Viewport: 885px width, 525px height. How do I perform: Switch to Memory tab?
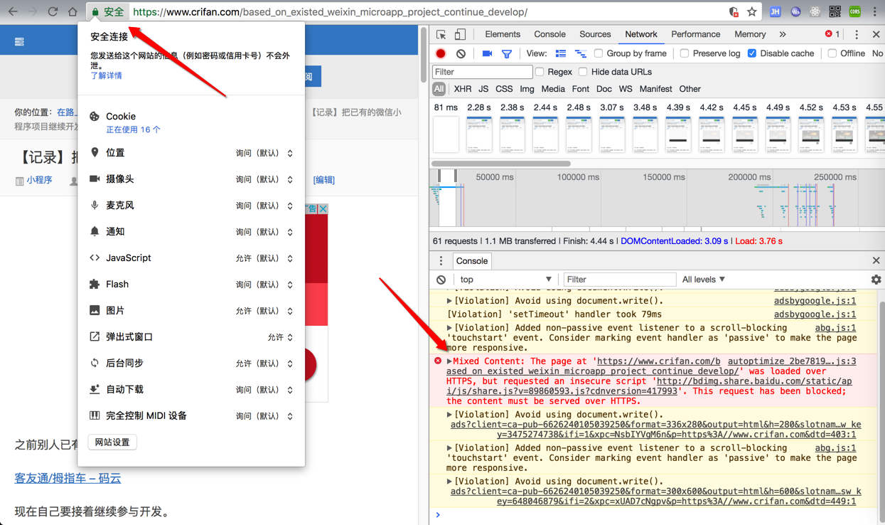click(750, 34)
